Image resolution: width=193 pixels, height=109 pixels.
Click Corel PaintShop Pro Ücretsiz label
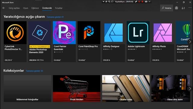point(82,60)
